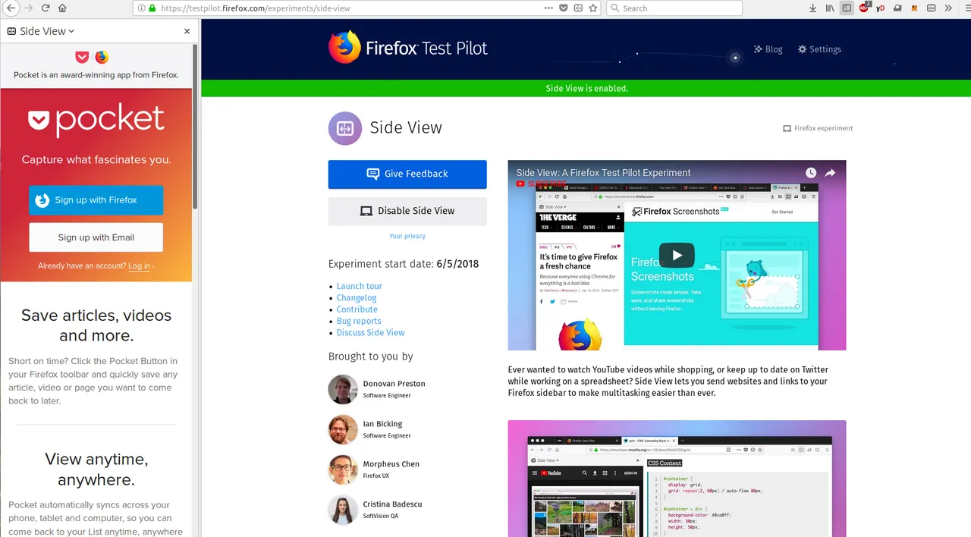Click the Firefox Test Pilot logo

tap(408, 48)
